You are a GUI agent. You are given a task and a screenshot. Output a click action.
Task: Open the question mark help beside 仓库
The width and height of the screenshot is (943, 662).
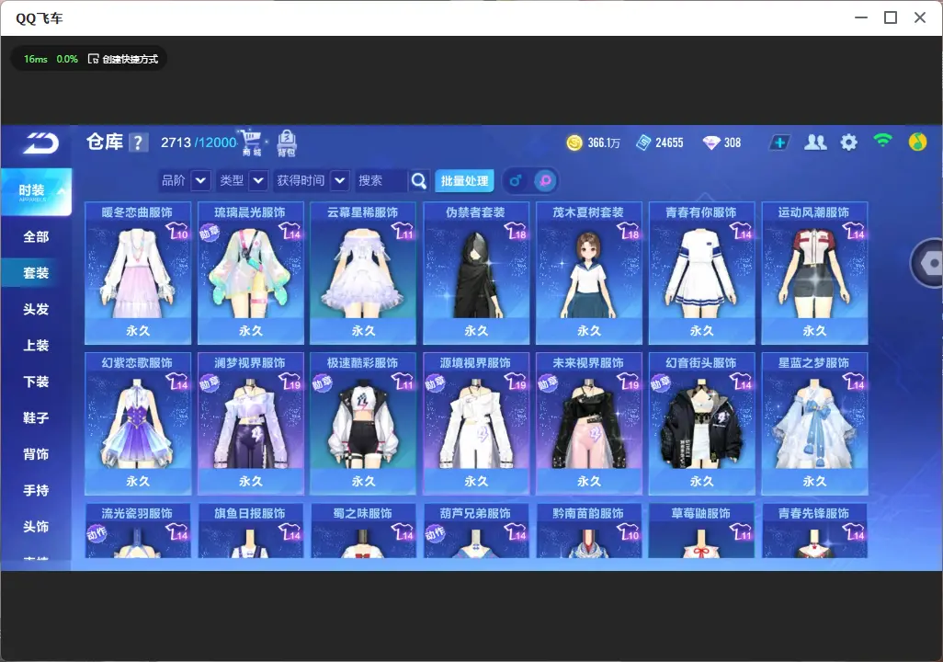pos(138,143)
